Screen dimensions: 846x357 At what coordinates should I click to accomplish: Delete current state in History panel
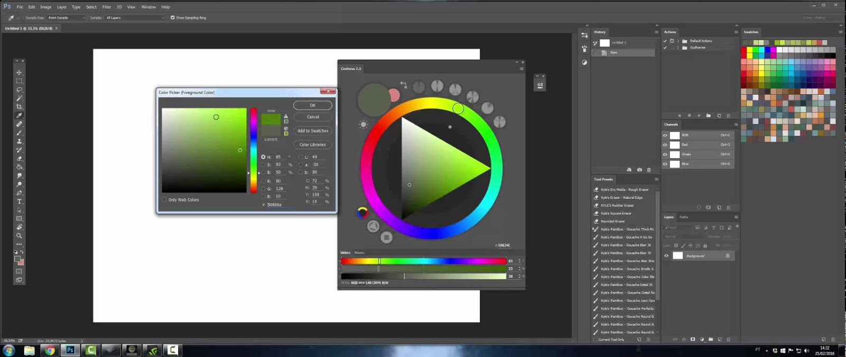click(649, 170)
